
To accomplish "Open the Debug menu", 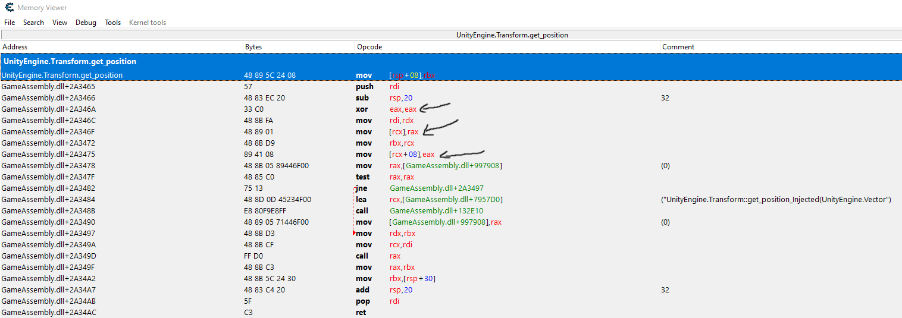I will pyautogui.click(x=86, y=23).
